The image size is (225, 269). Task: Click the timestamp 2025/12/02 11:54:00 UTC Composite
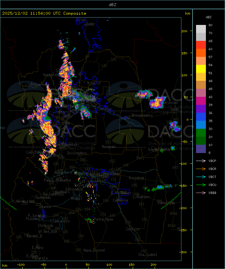tap(44, 13)
